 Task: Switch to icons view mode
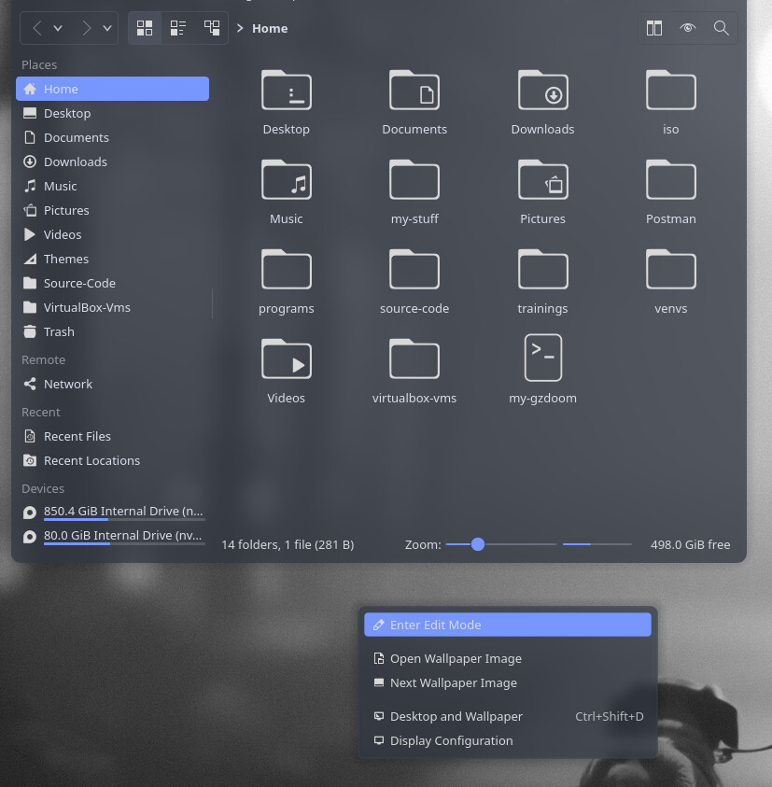[x=145, y=28]
